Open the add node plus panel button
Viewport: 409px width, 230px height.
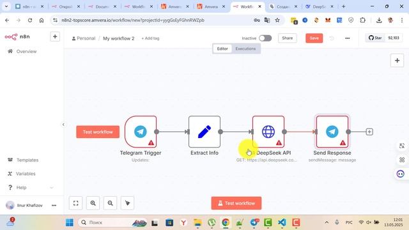coord(397,61)
